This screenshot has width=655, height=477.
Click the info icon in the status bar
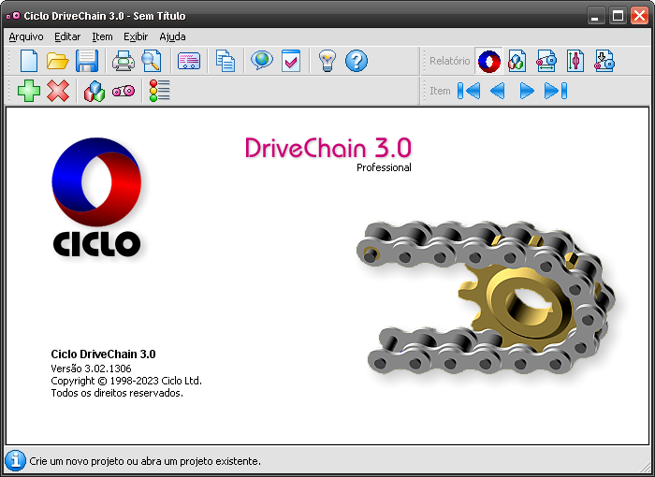pos(16,461)
